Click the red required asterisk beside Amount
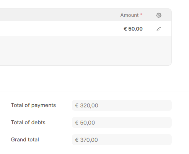 point(141,15)
